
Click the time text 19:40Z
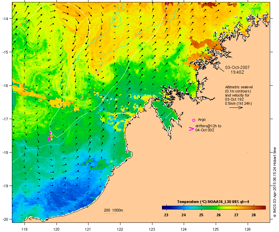coord(237,72)
